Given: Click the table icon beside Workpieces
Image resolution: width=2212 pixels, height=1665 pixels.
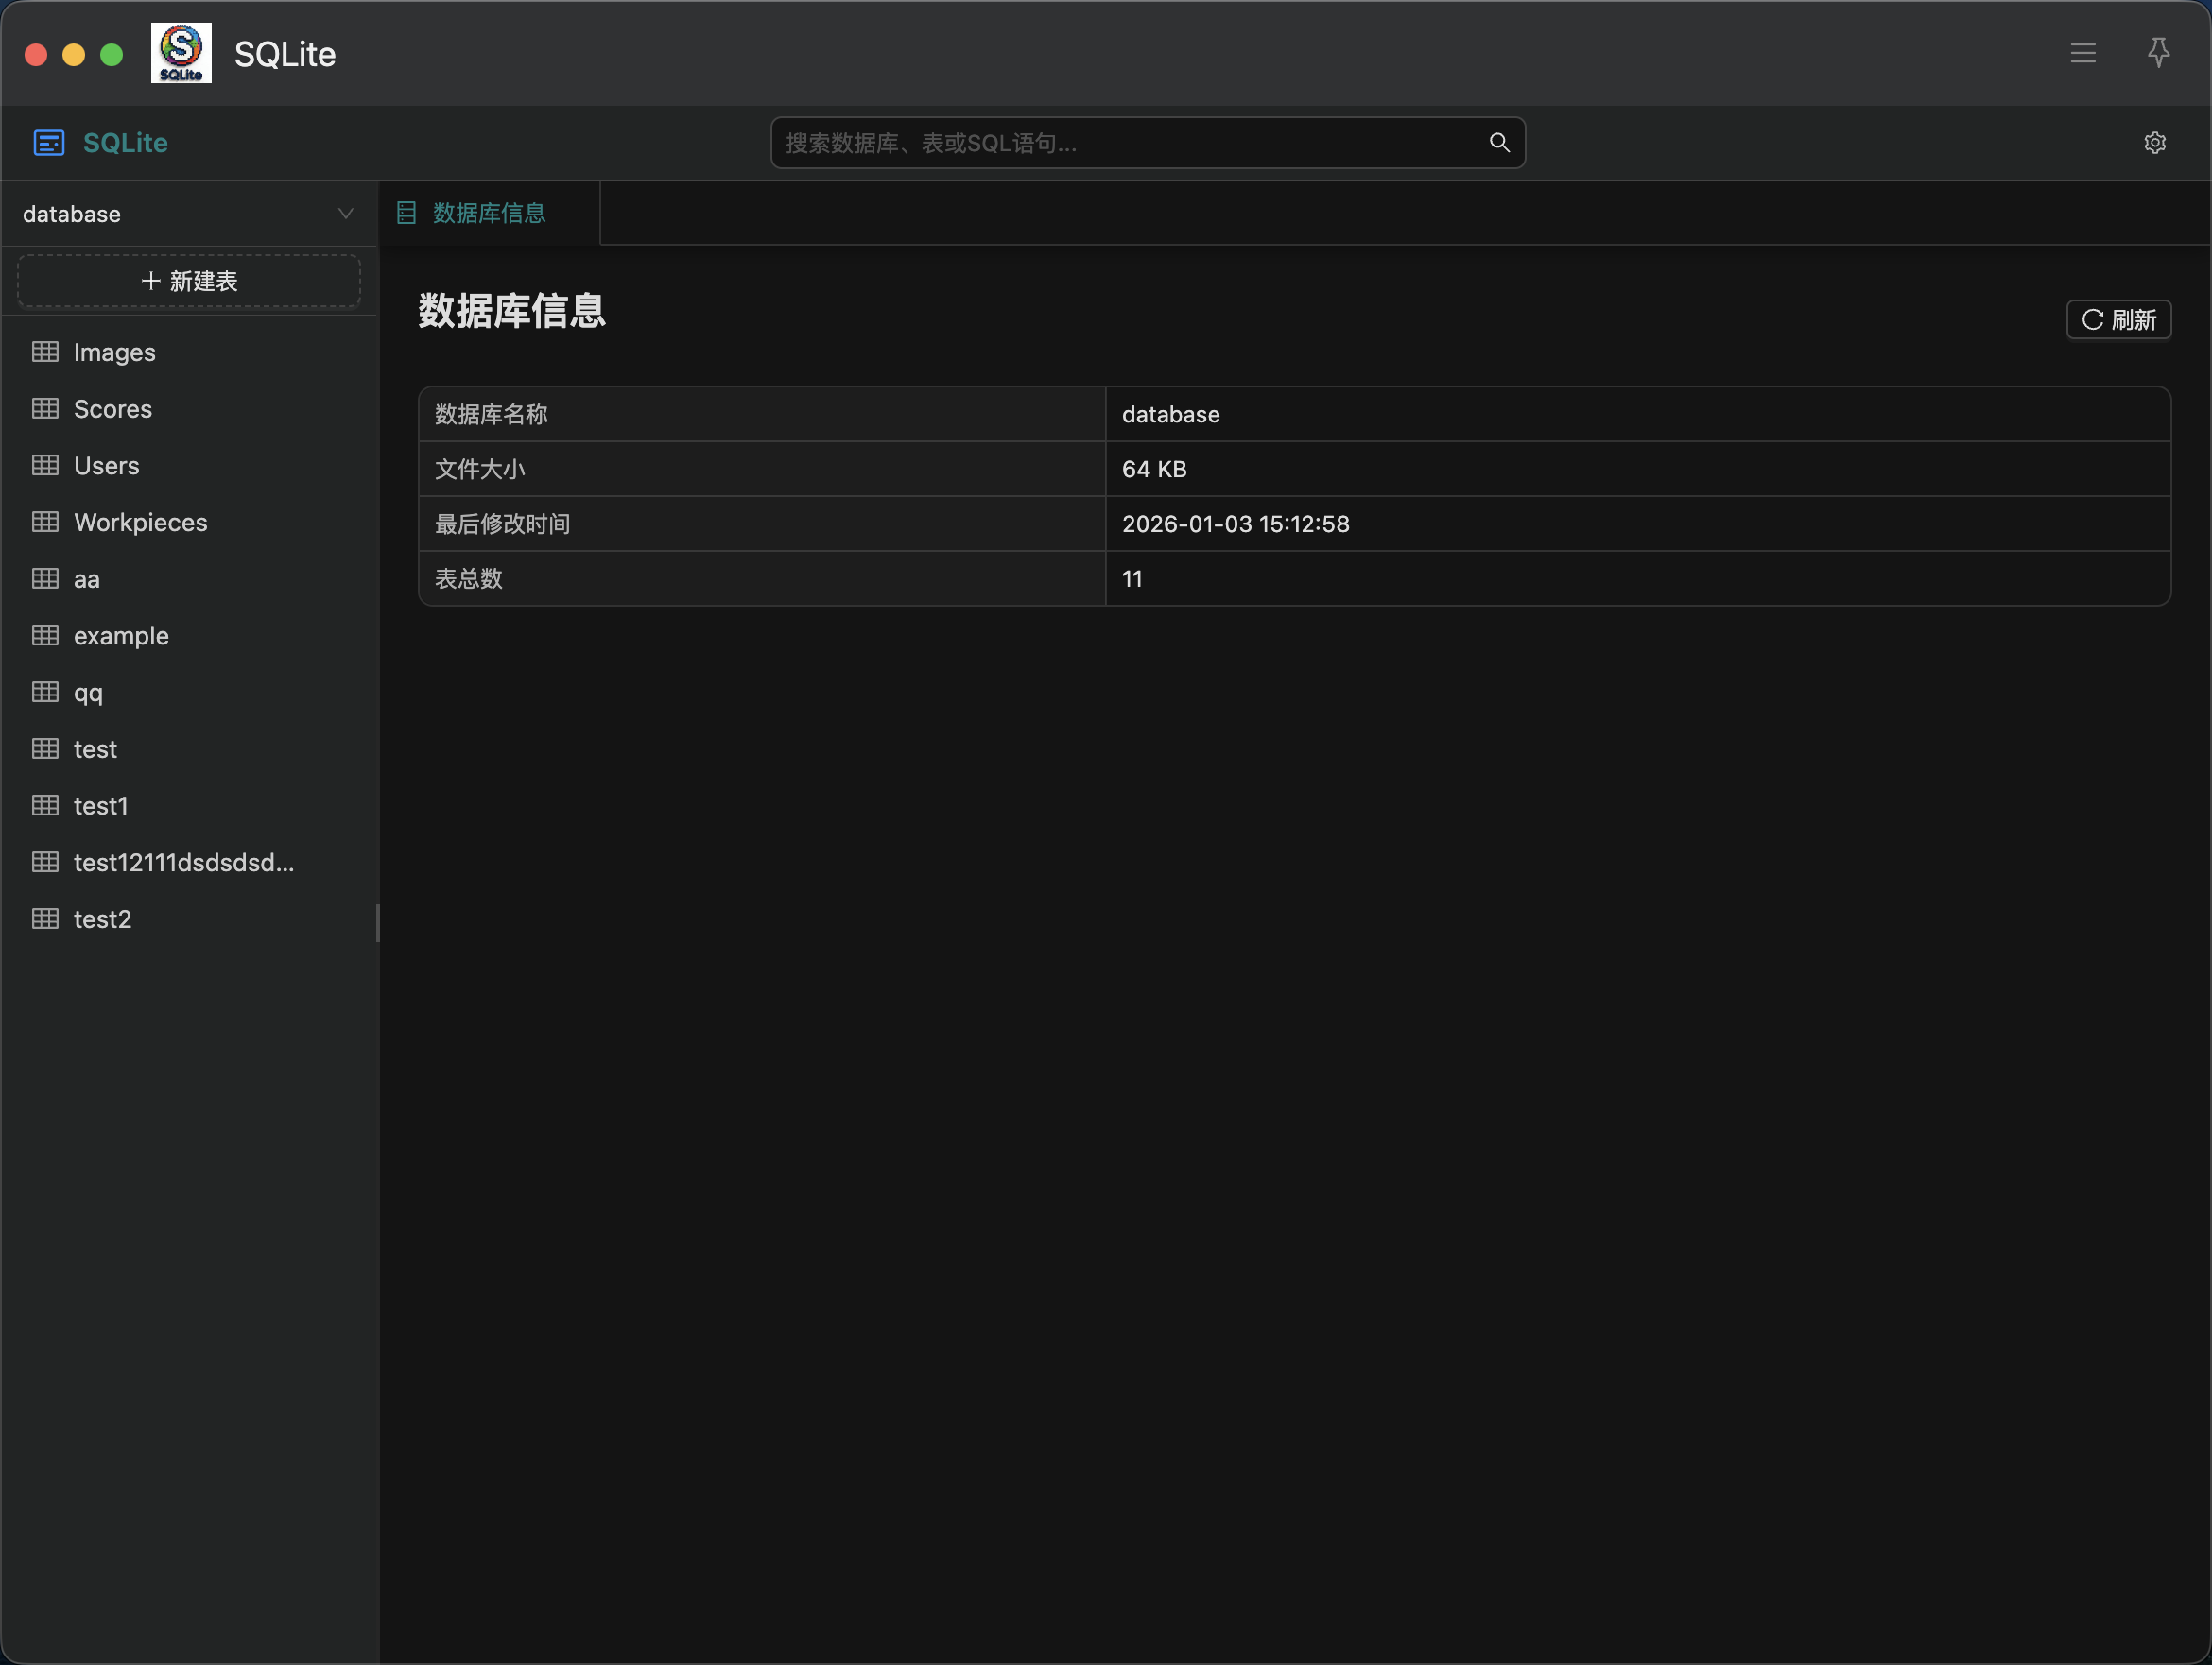Looking at the screenshot, I should pyautogui.click(x=45, y=522).
